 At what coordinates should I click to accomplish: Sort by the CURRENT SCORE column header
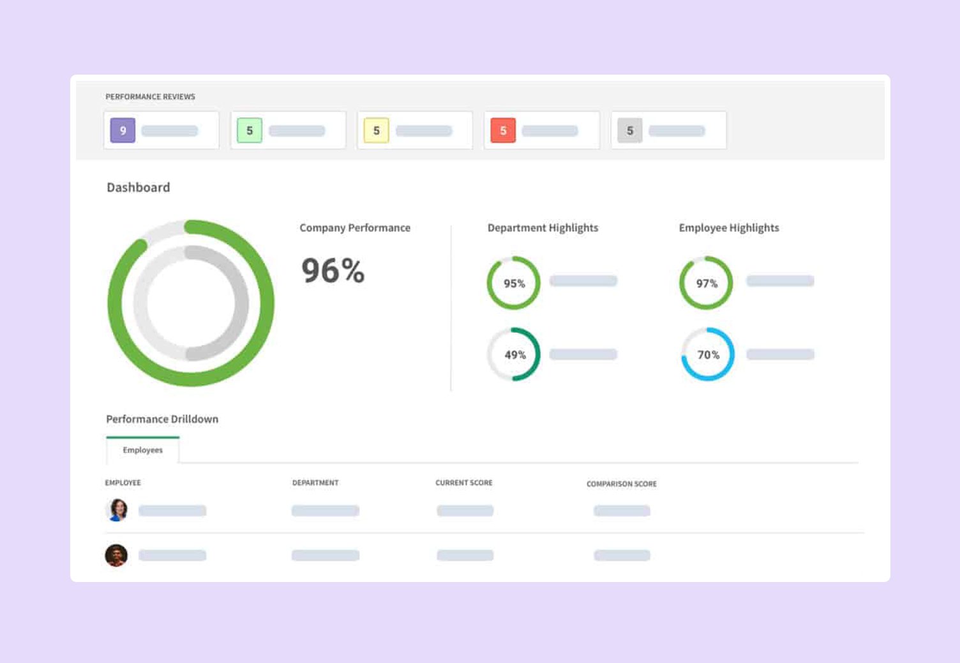(x=464, y=483)
